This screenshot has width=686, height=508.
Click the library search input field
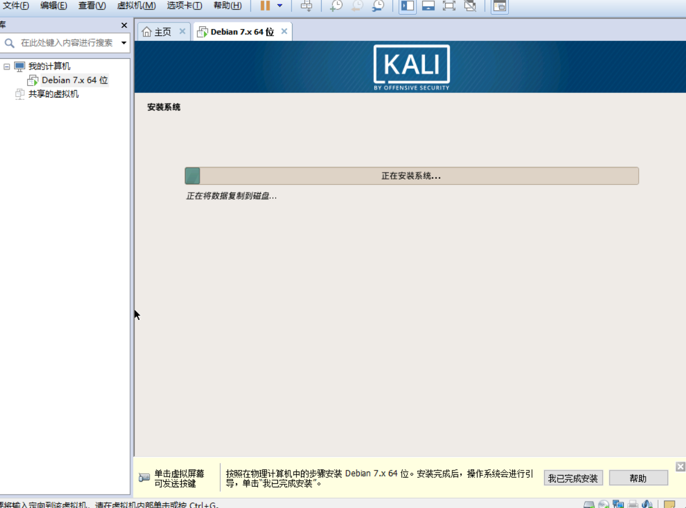pos(66,43)
